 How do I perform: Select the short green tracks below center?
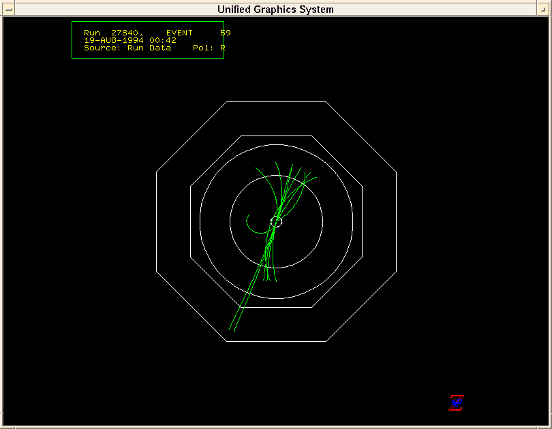point(270,272)
